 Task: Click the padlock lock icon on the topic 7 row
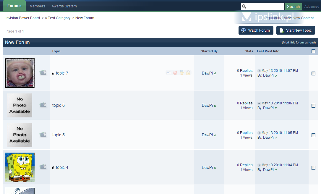188,73
